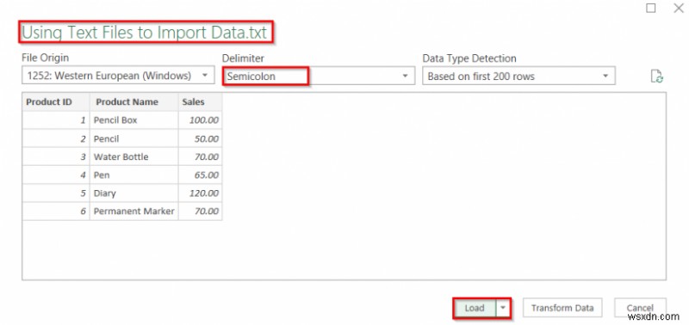
Task: Select the Product Name column header
Action: pos(134,101)
